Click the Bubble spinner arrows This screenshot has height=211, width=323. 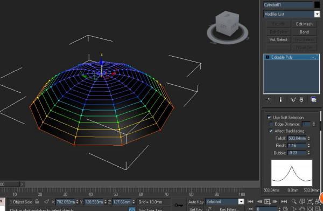point(308,153)
